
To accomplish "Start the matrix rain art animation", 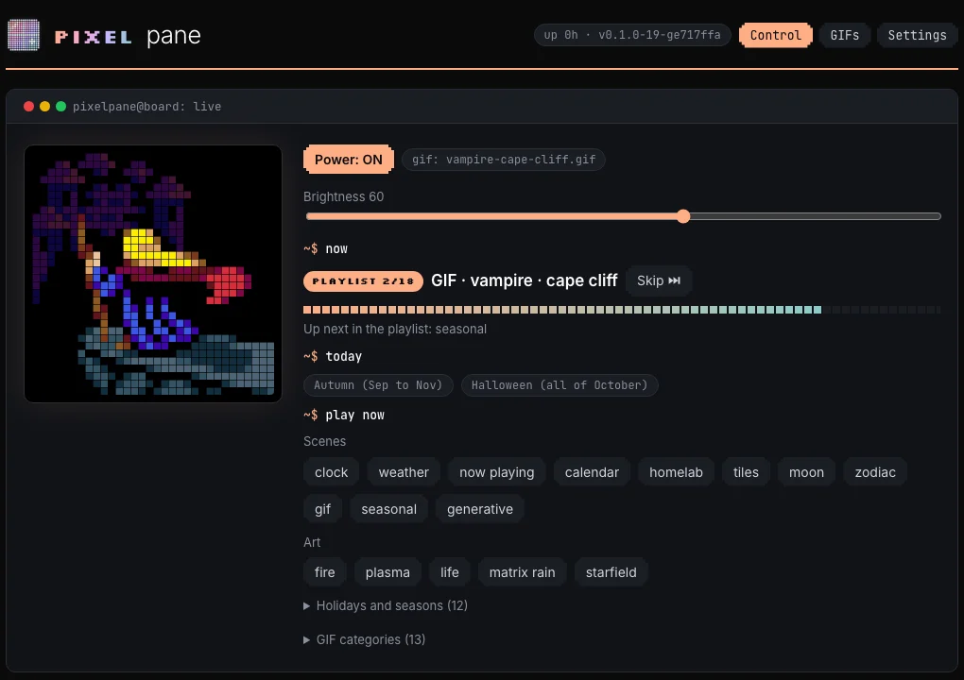I will pos(522,572).
